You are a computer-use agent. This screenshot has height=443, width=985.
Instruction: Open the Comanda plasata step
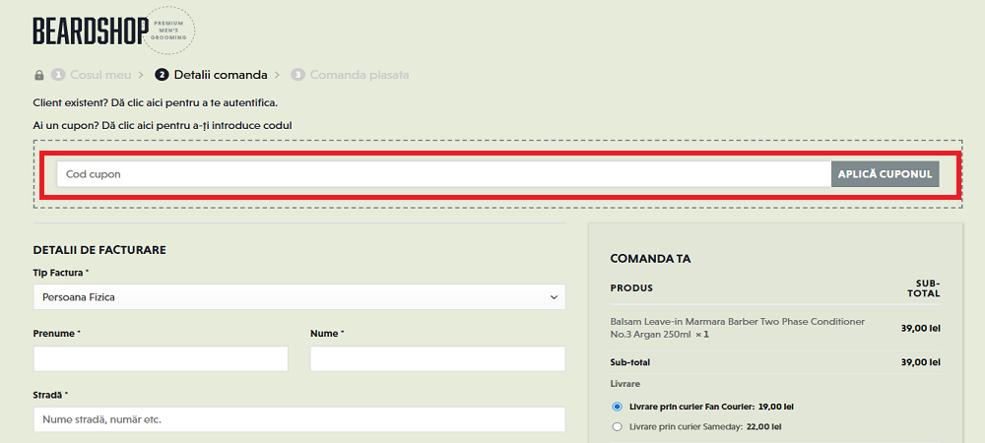pos(359,75)
